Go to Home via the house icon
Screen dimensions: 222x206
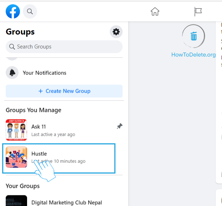155,11
